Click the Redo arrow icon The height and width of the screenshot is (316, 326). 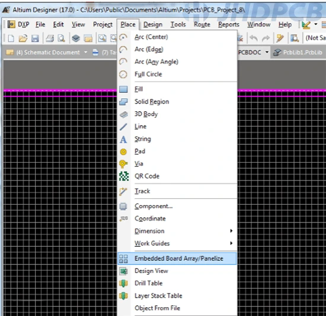click(266, 38)
